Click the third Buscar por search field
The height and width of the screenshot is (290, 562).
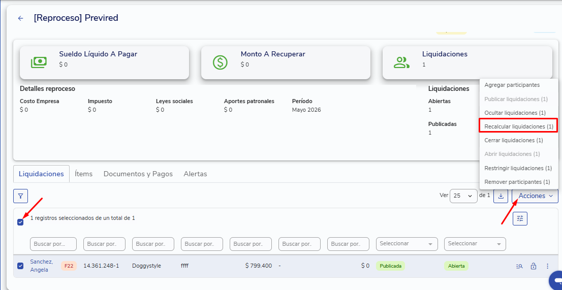point(153,244)
